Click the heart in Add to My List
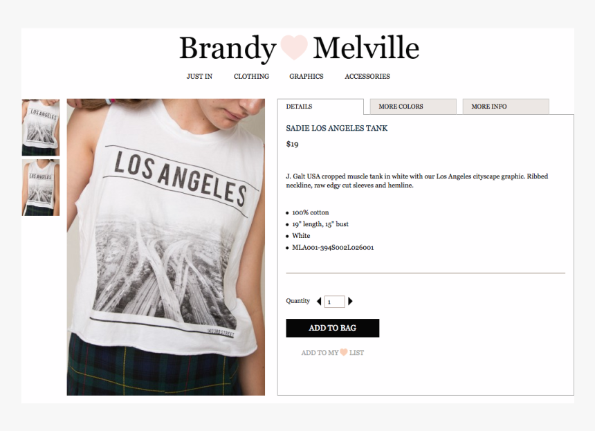 343,352
